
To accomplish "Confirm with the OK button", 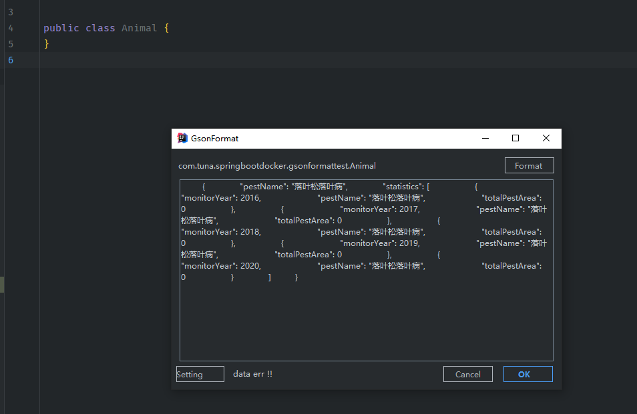I will point(527,374).
